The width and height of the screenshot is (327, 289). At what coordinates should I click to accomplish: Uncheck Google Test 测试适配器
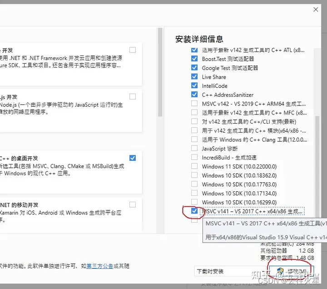tap(194, 68)
